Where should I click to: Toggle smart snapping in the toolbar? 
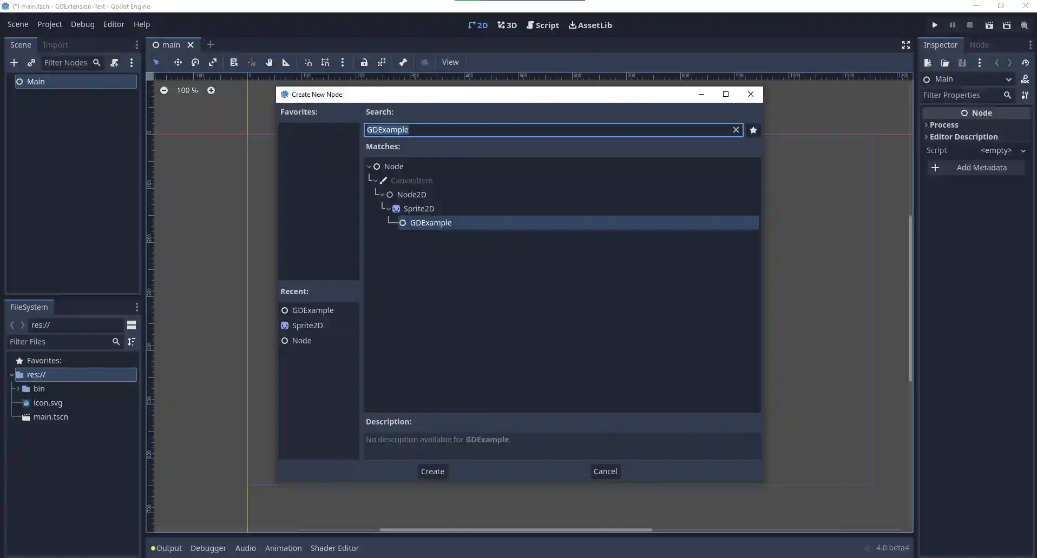click(308, 62)
